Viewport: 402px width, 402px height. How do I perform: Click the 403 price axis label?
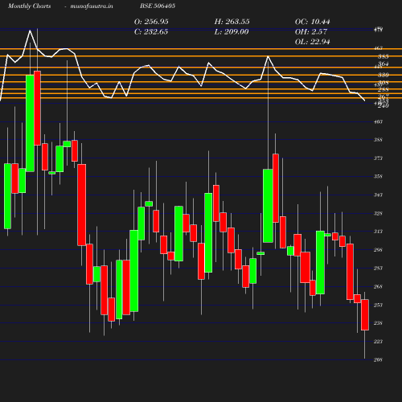point(378,122)
